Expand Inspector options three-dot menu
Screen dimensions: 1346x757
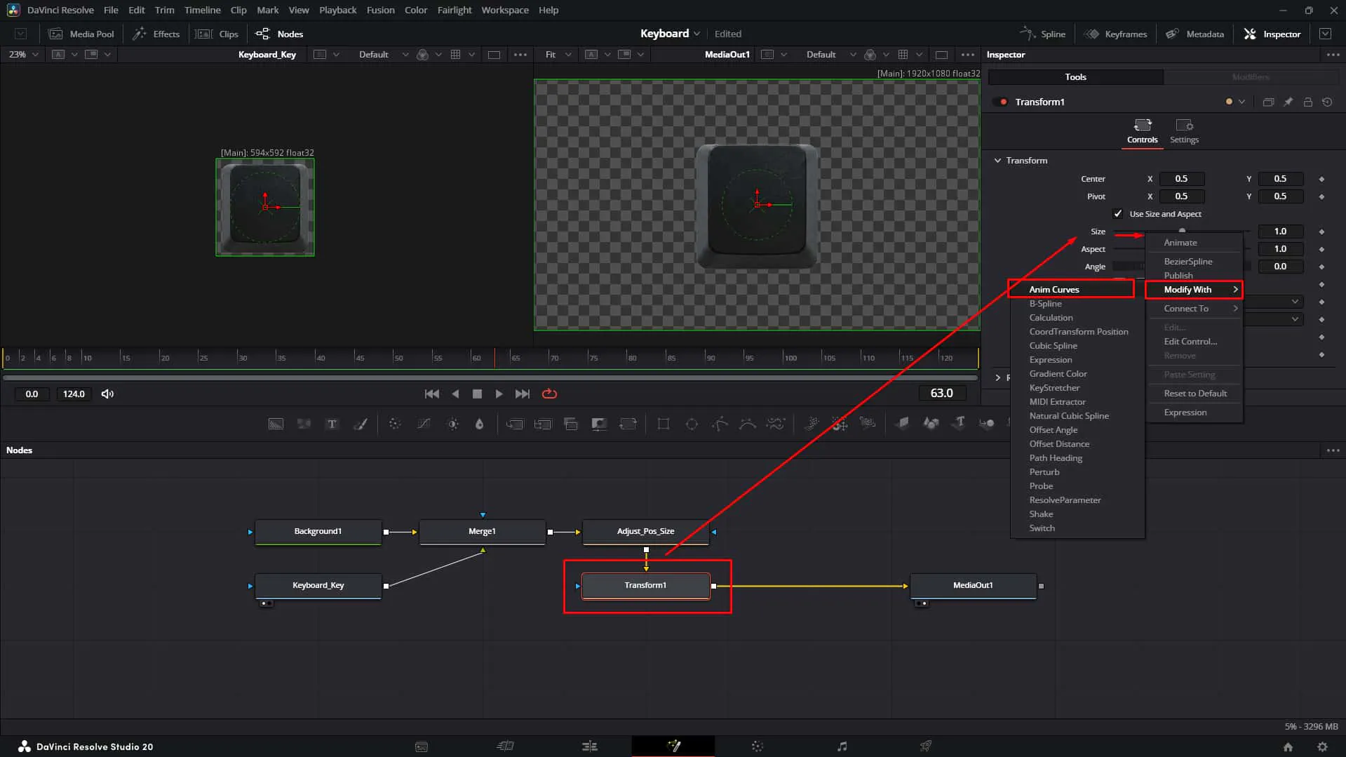(x=1333, y=55)
